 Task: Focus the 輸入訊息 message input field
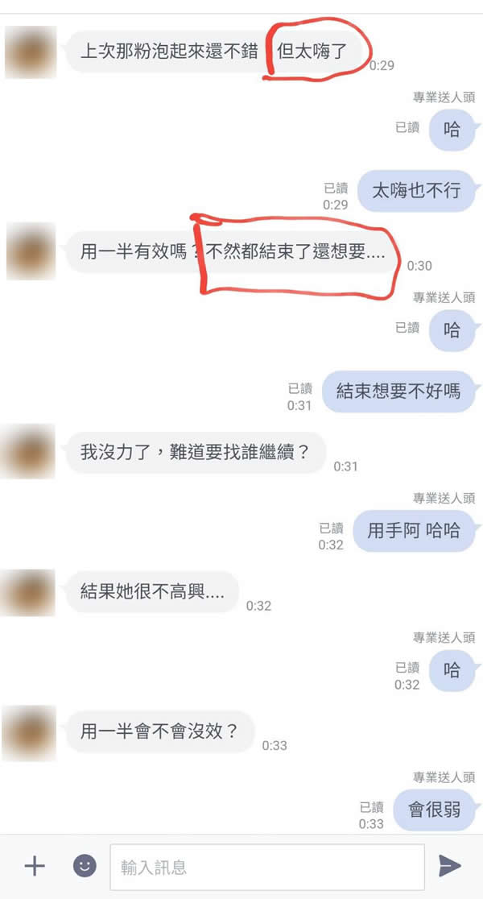[267, 867]
